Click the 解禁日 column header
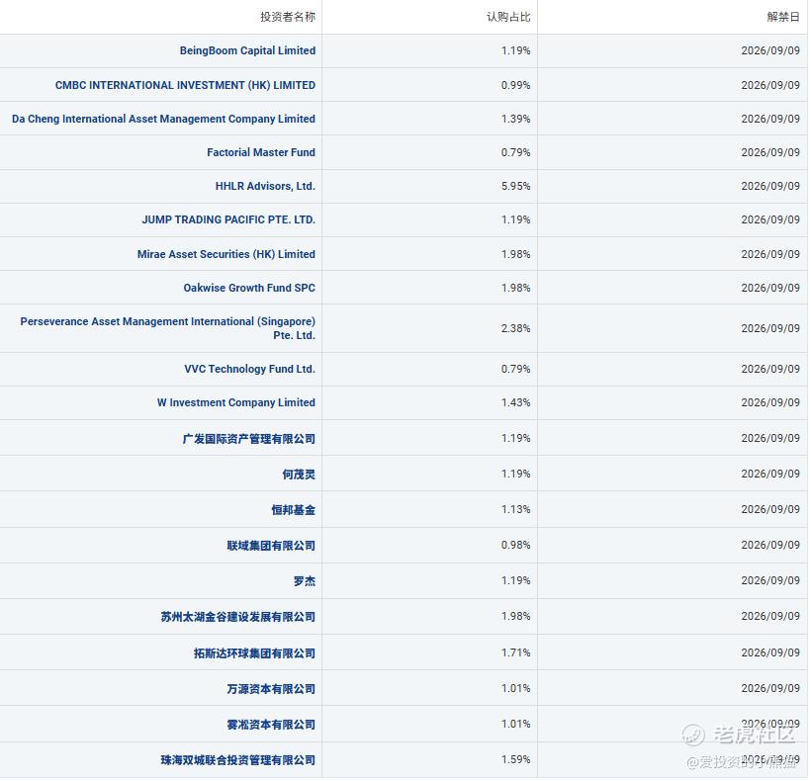This screenshot has height=781, width=811. tap(783, 17)
